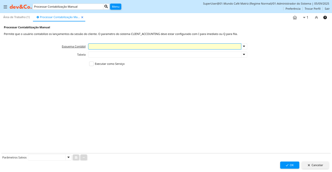
Task: Click the delete saved parameters minus icon
Action: pyautogui.click(x=84, y=157)
